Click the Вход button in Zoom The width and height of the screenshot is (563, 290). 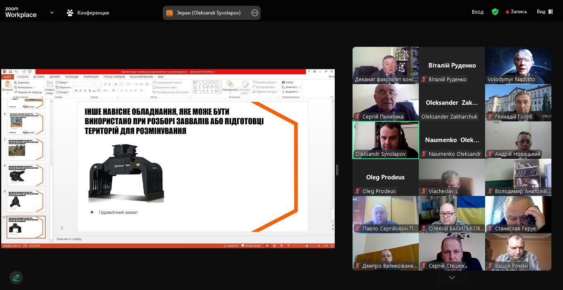coord(478,12)
